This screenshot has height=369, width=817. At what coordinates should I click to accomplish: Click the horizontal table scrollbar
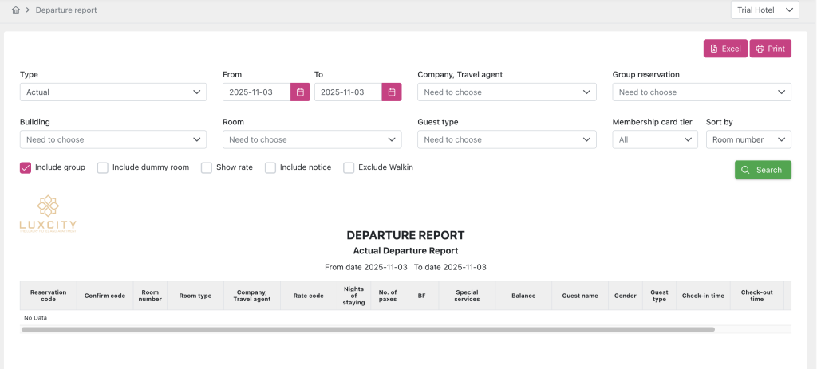367,329
